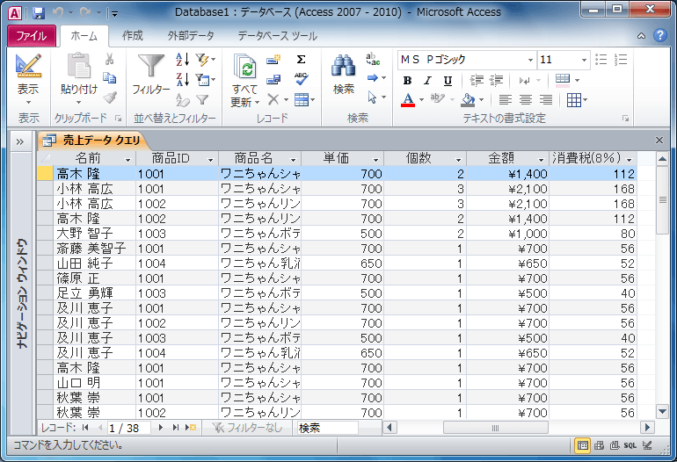This screenshot has height=462, width=677.
Task: Open the 外部データ ribbon tab
Action: click(191, 36)
